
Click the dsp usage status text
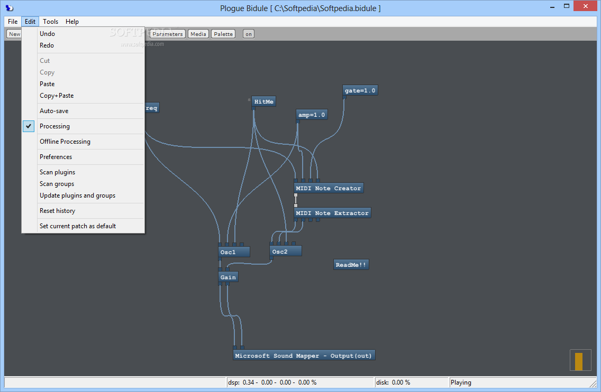pyautogui.click(x=272, y=382)
